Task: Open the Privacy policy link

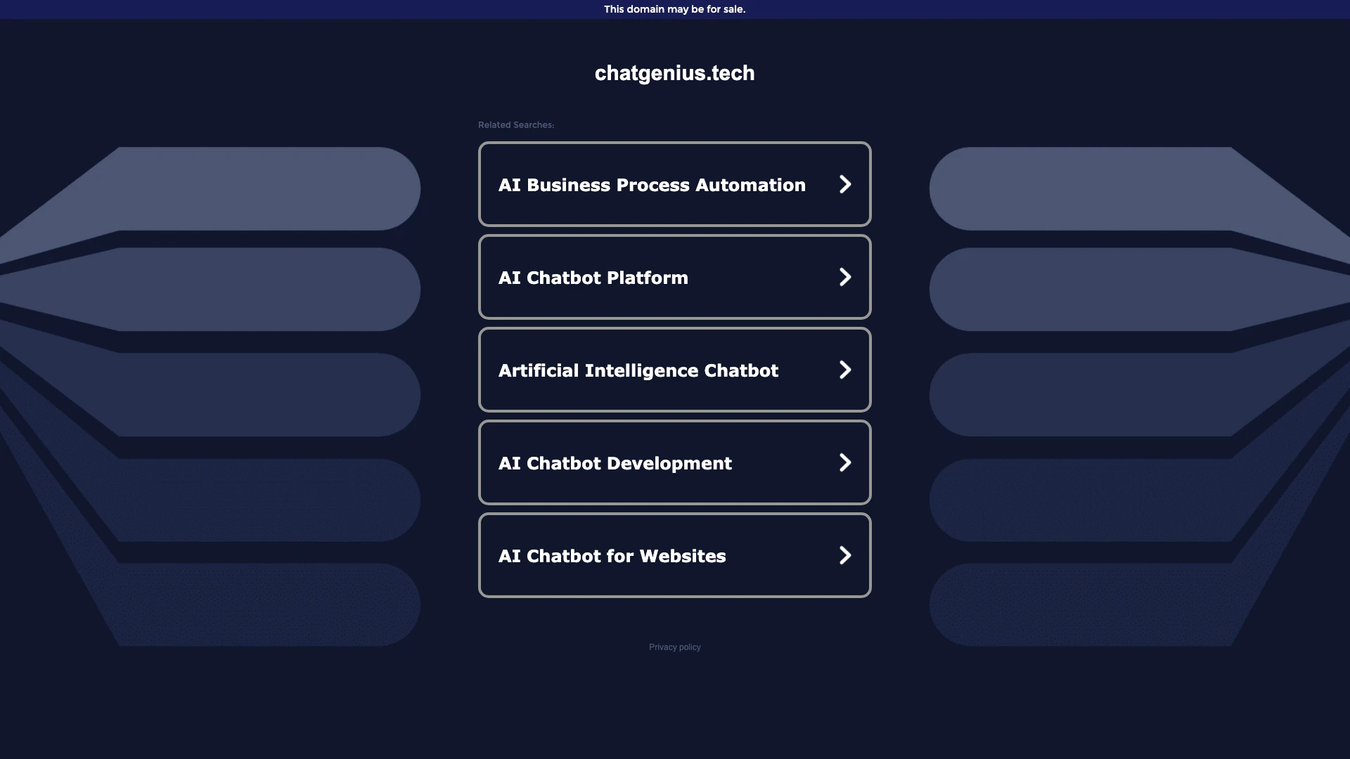Action: [x=674, y=647]
